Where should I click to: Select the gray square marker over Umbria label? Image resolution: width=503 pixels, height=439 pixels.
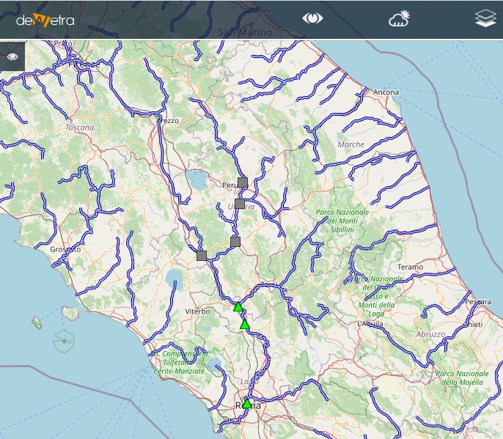pos(240,204)
